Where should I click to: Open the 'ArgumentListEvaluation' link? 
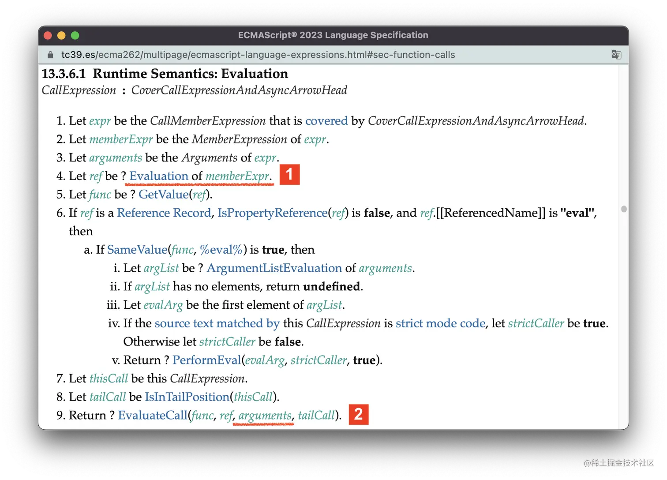pos(274,268)
